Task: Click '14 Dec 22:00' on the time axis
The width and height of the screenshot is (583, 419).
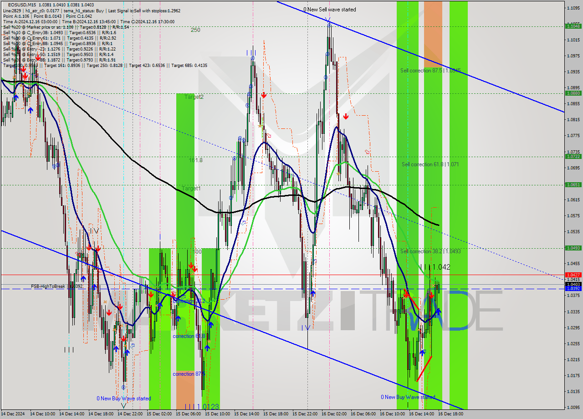Action: [x=130, y=414]
